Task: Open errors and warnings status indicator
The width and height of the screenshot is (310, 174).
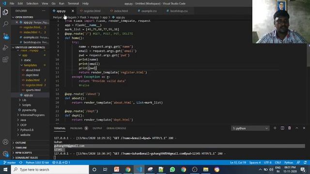Action: [61, 162]
